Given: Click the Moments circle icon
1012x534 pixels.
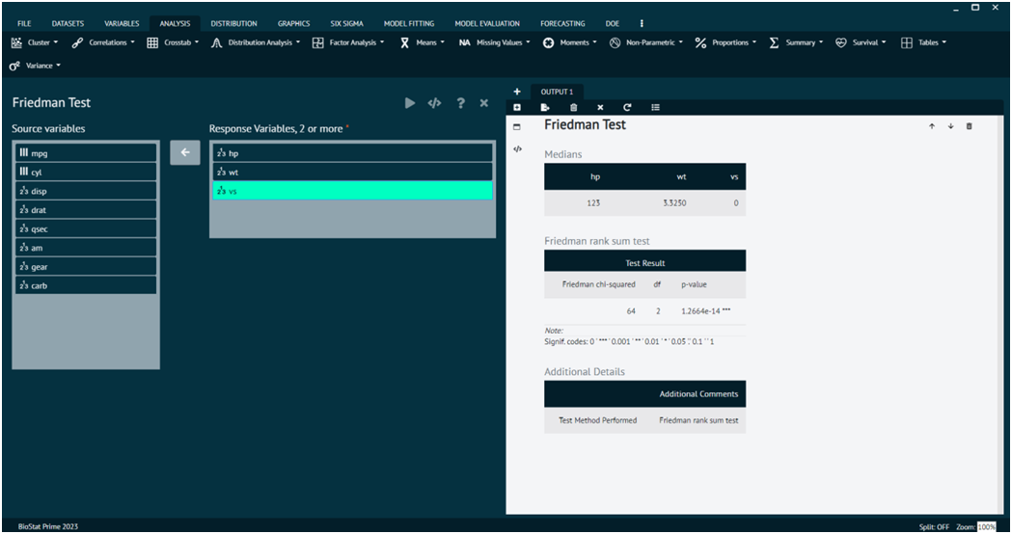Looking at the screenshot, I should [548, 42].
